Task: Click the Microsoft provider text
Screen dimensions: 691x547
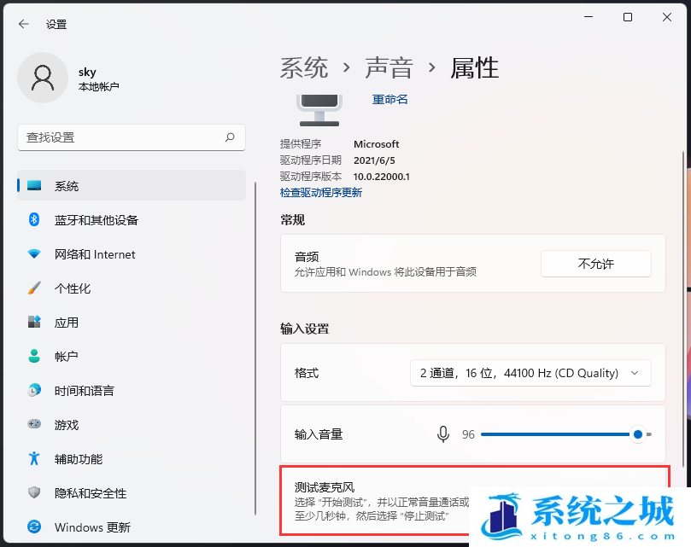Action: [377, 144]
